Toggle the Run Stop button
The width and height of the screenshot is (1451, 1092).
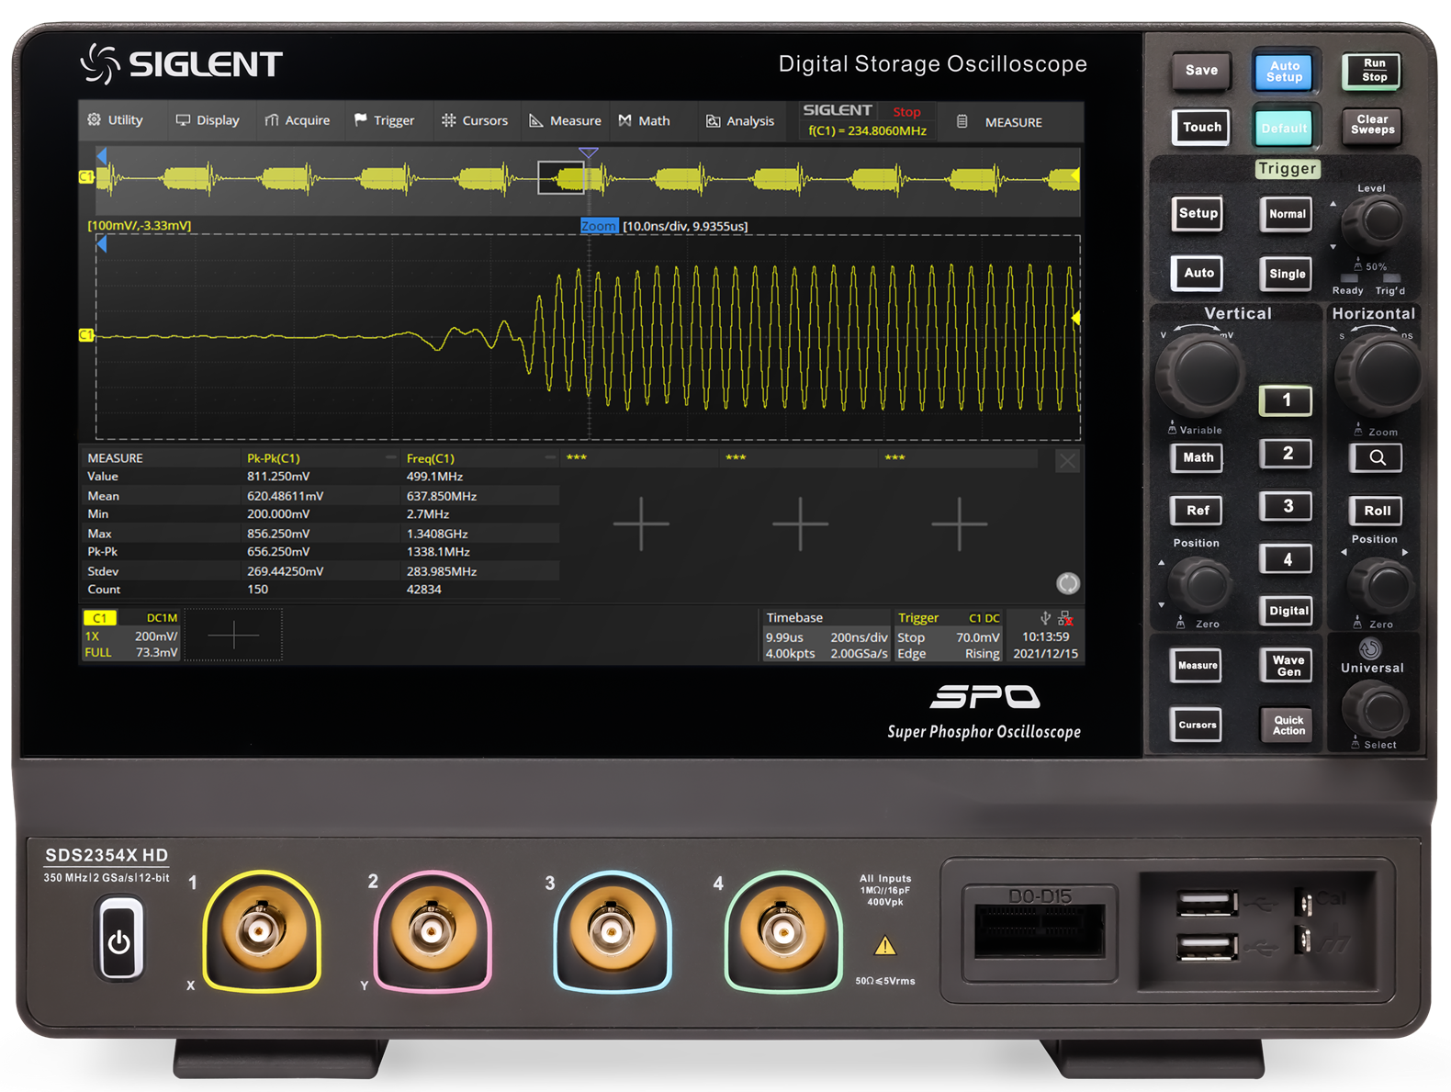coord(1374,71)
